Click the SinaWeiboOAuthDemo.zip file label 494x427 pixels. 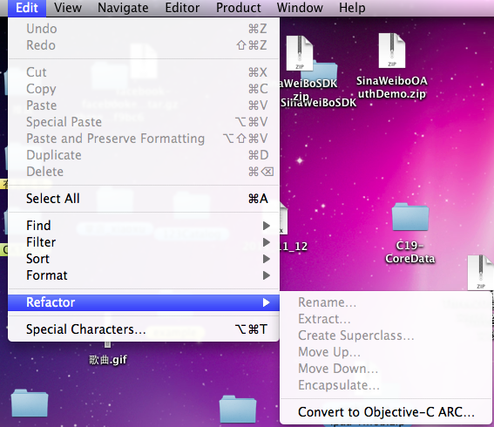pyautogui.click(x=391, y=87)
